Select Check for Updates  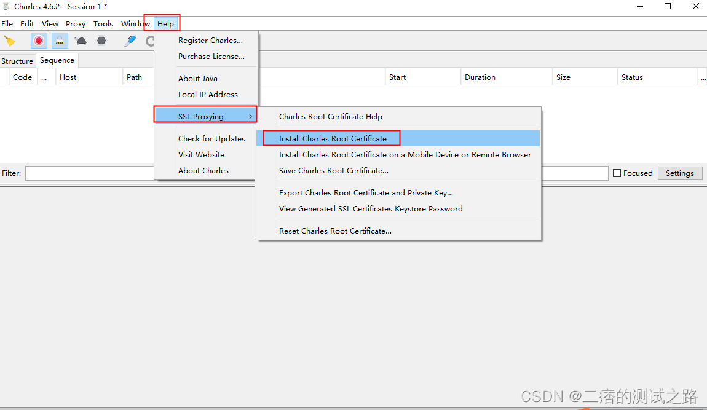coord(207,138)
